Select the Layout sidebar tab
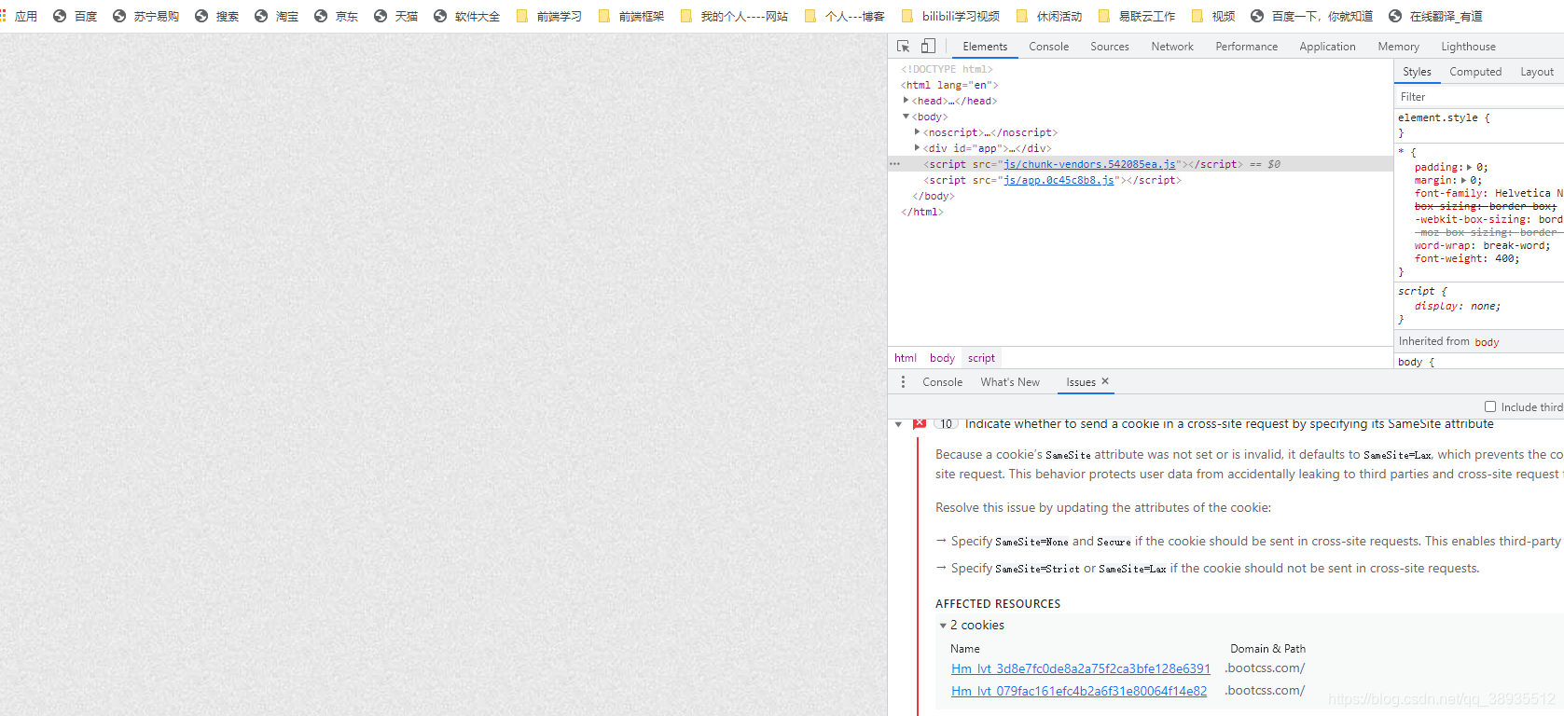 coord(1537,72)
